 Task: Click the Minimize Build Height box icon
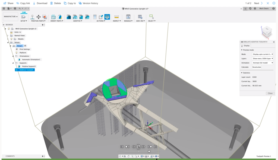tap(53, 17)
